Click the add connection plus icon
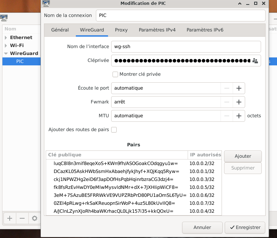Image resolution: width=277 pixels, height=238 pixels. (10, 218)
